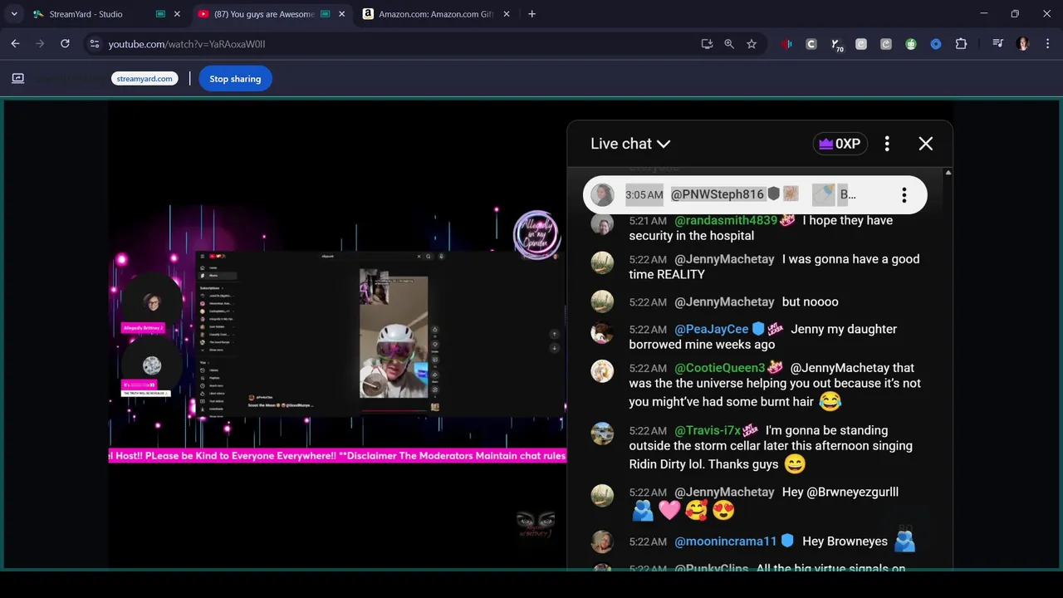
Task: Open the tab search dropdown arrow
Action: tap(14, 14)
